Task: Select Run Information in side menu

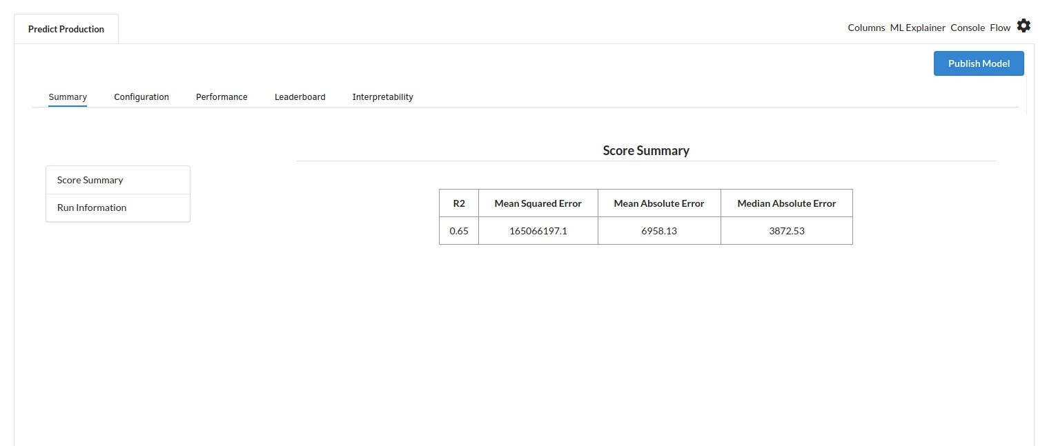Action: [92, 207]
